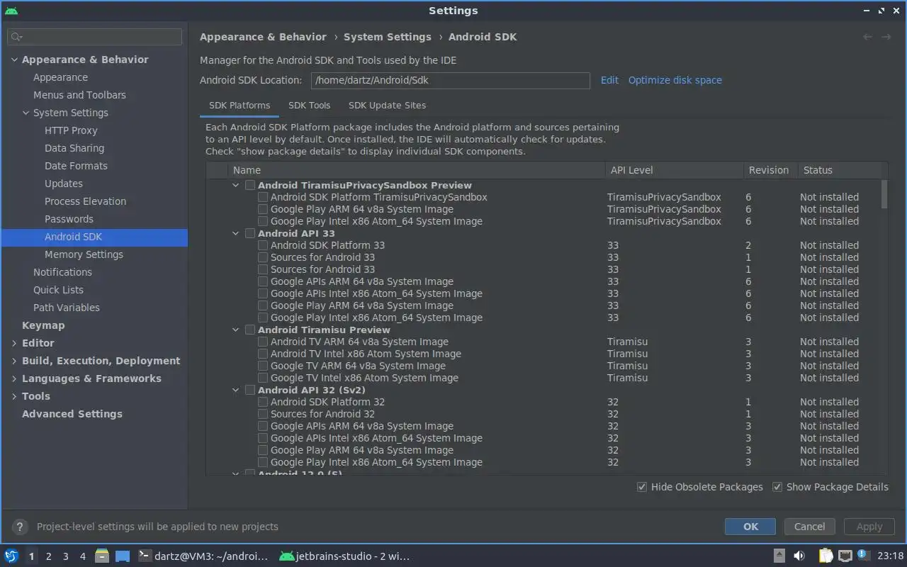This screenshot has width=907, height=567.
Task: Open the LXQt start menu icon
Action: click(x=11, y=556)
